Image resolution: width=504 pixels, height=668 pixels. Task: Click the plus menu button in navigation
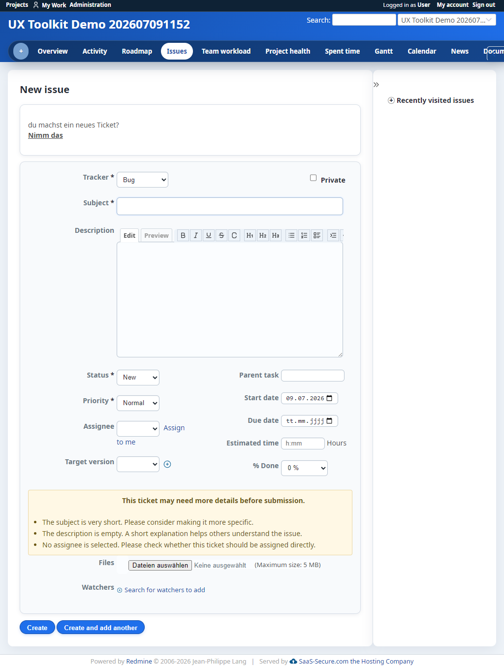pyautogui.click(x=21, y=51)
